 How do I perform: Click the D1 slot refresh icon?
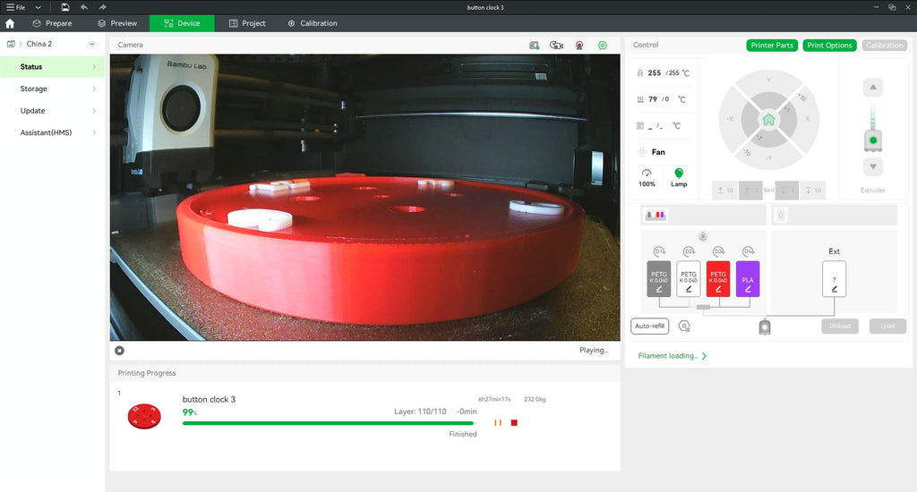pyautogui.click(x=659, y=251)
